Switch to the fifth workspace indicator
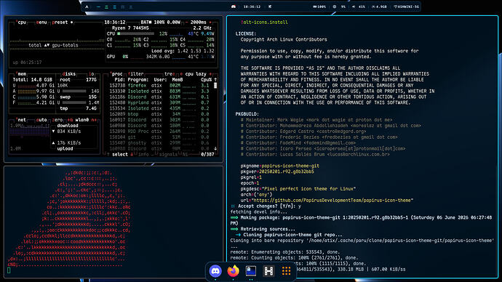The image size is (502, 282). point(131,7)
